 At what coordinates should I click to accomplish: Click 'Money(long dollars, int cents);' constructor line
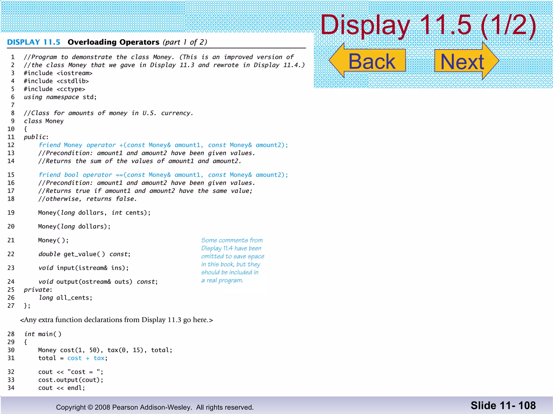(x=94, y=213)
